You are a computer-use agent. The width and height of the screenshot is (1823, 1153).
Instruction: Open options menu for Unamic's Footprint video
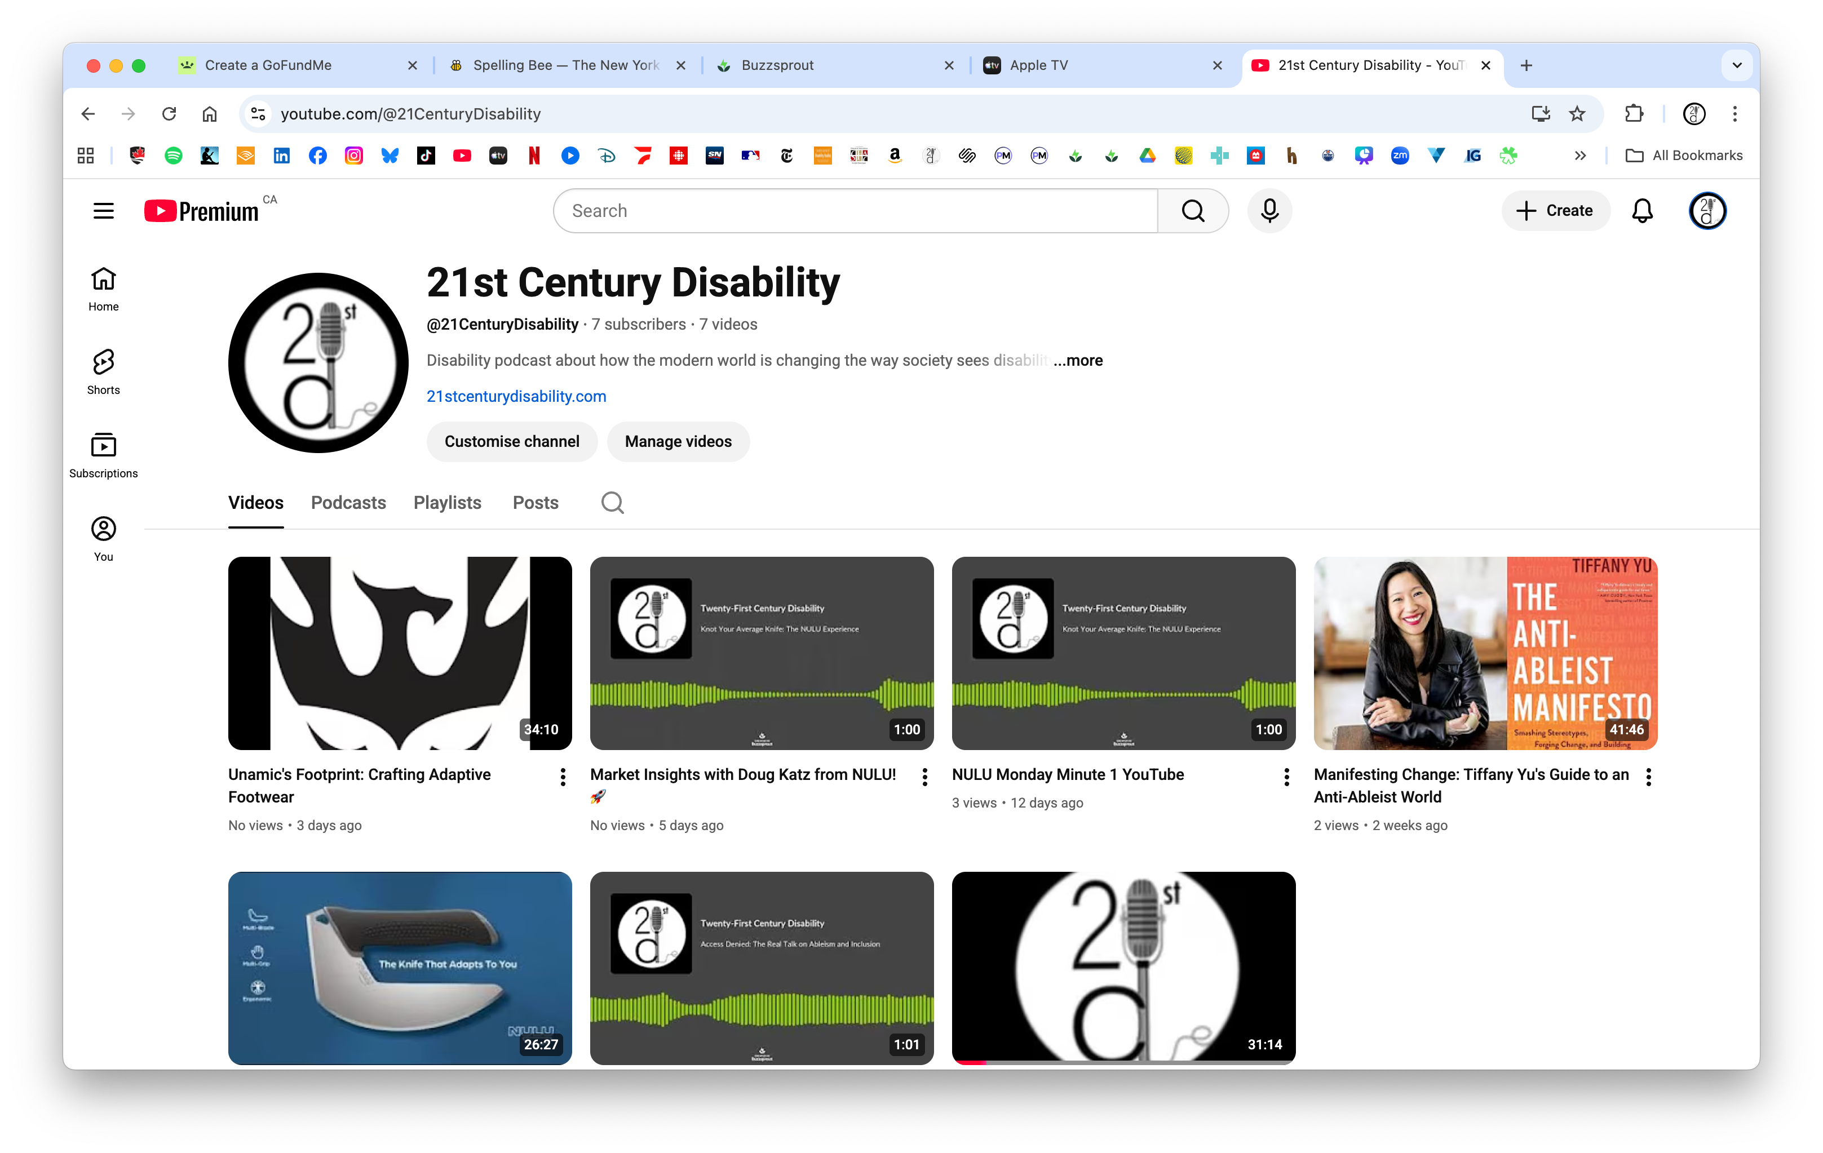pos(563,777)
